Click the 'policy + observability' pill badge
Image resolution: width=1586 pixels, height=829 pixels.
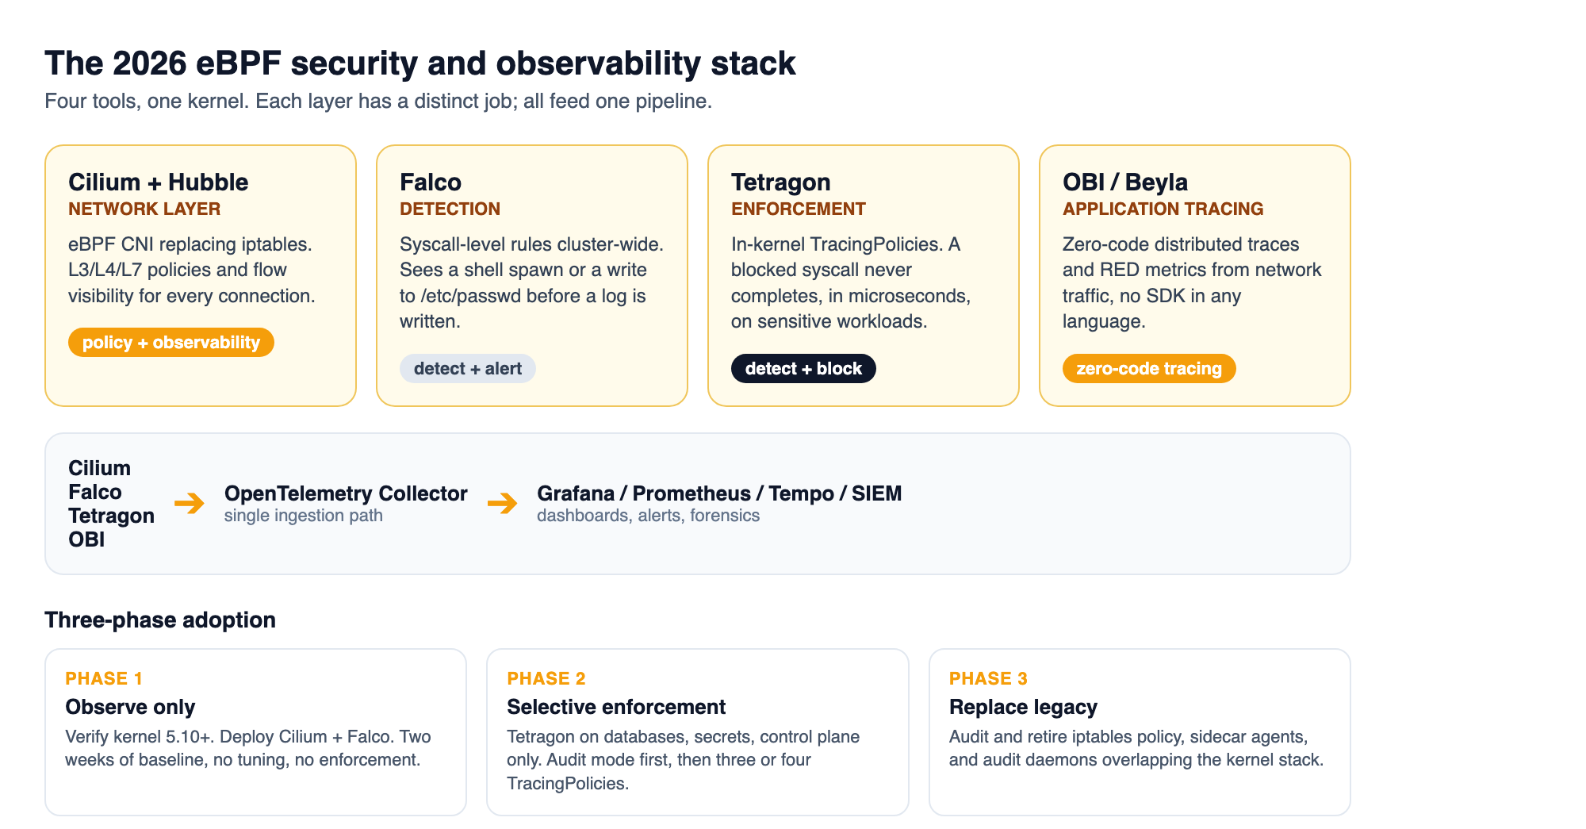[x=171, y=343]
